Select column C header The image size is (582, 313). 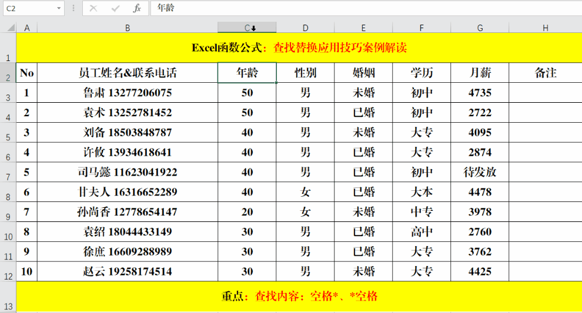point(247,28)
